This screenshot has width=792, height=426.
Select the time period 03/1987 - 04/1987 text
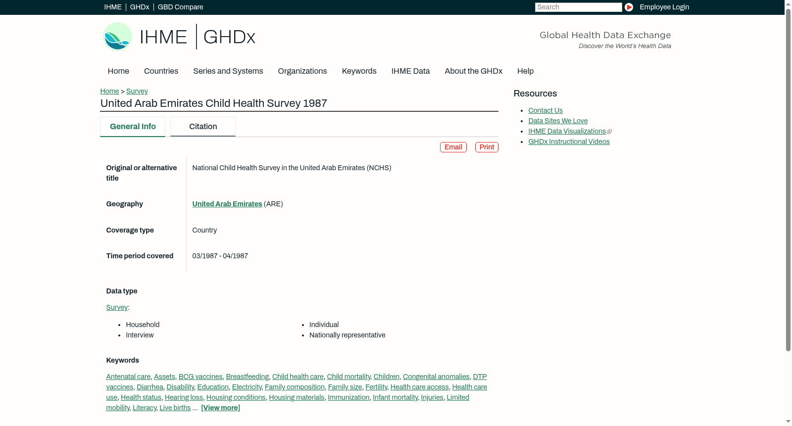tap(220, 256)
